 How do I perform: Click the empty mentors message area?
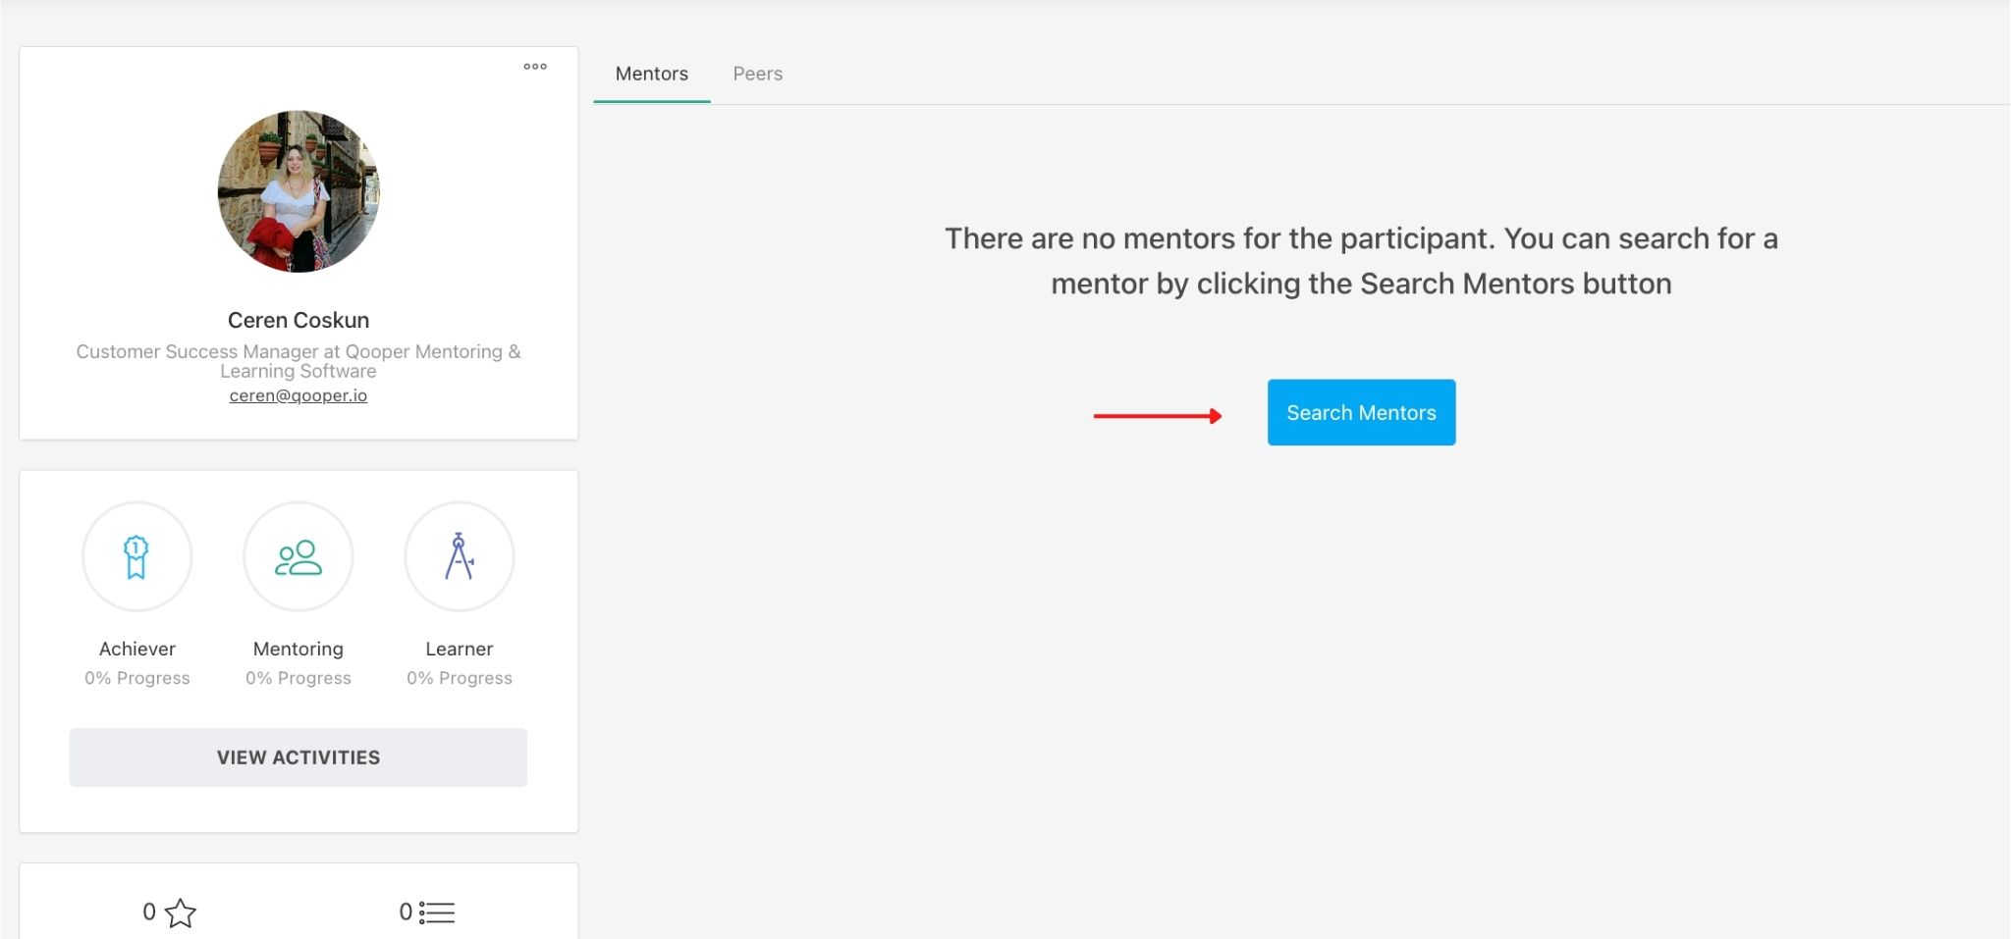point(1361,260)
